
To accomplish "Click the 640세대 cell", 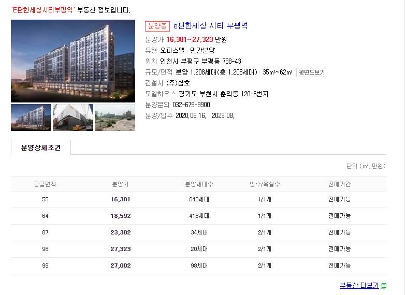I will pyautogui.click(x=199, y=199).
